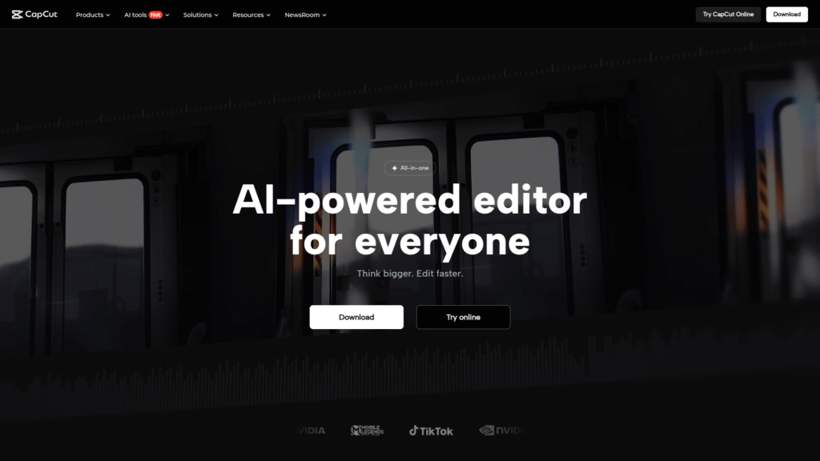Open the Solutions dropdown

(x=198, y=14)
